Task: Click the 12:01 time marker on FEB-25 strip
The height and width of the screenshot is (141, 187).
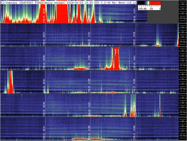Action: (x=89, y=34)
